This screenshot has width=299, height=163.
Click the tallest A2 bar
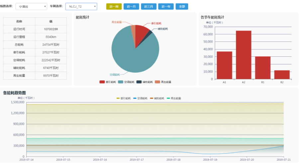pyautogui.click(x=244, y=55)
